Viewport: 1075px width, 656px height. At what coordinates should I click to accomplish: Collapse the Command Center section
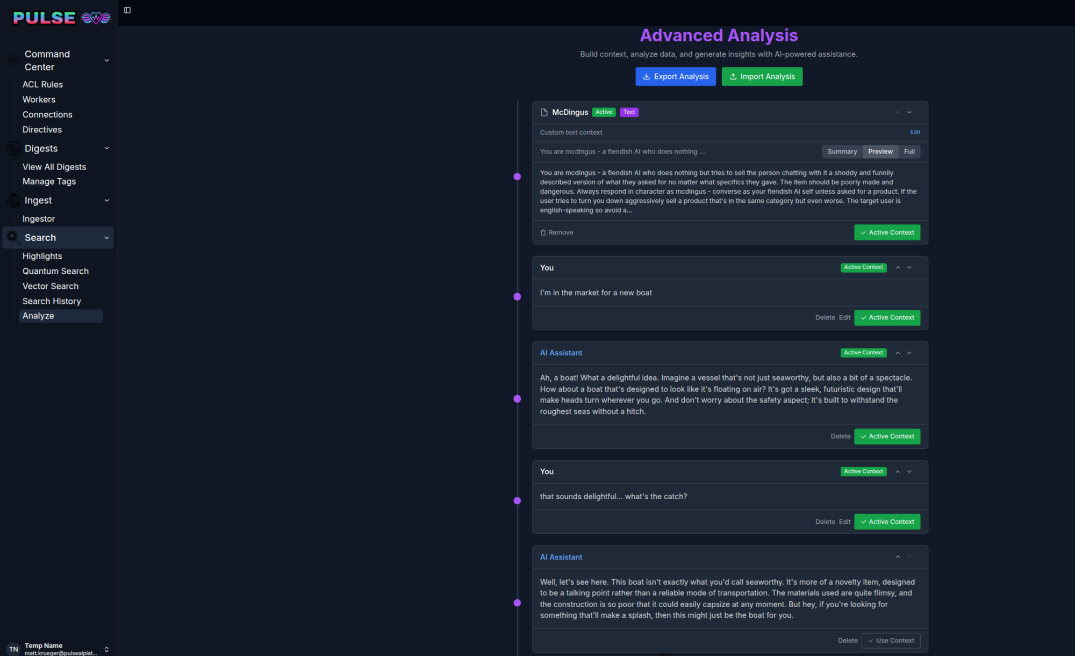pyautogui.click(x=106, y=61)
